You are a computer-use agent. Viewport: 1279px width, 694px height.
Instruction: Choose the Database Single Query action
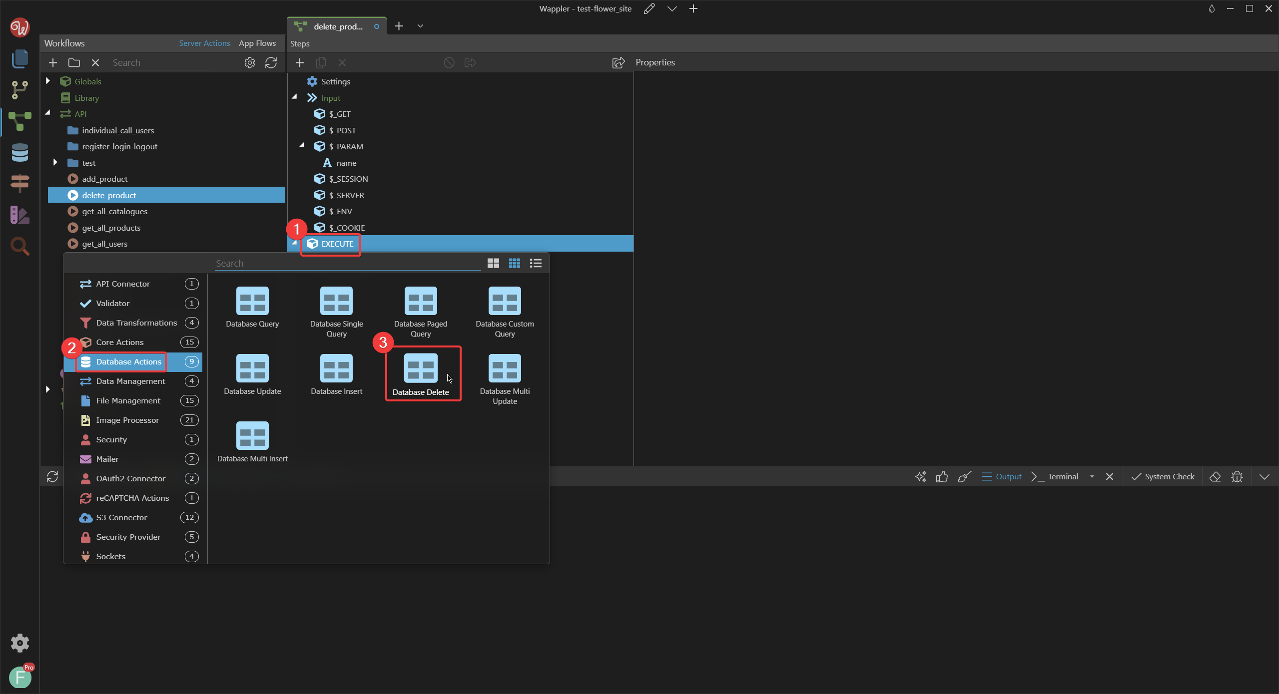point(337,312)
